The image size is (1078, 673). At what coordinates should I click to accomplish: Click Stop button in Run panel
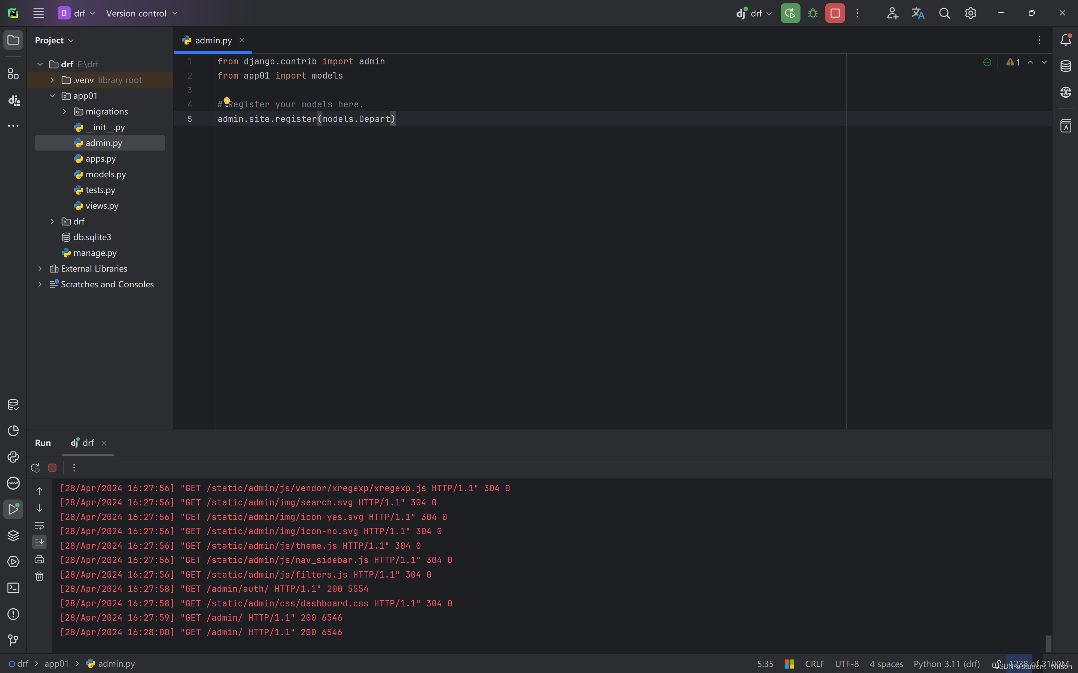[x=52, y=468]
